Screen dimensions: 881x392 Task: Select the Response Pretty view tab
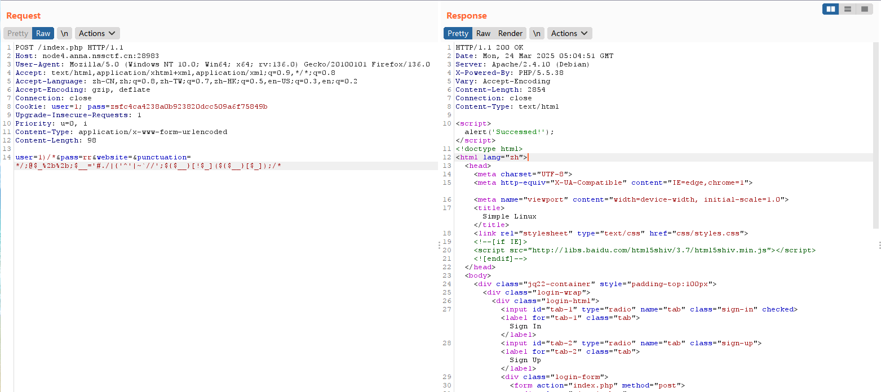click(458, 33)
